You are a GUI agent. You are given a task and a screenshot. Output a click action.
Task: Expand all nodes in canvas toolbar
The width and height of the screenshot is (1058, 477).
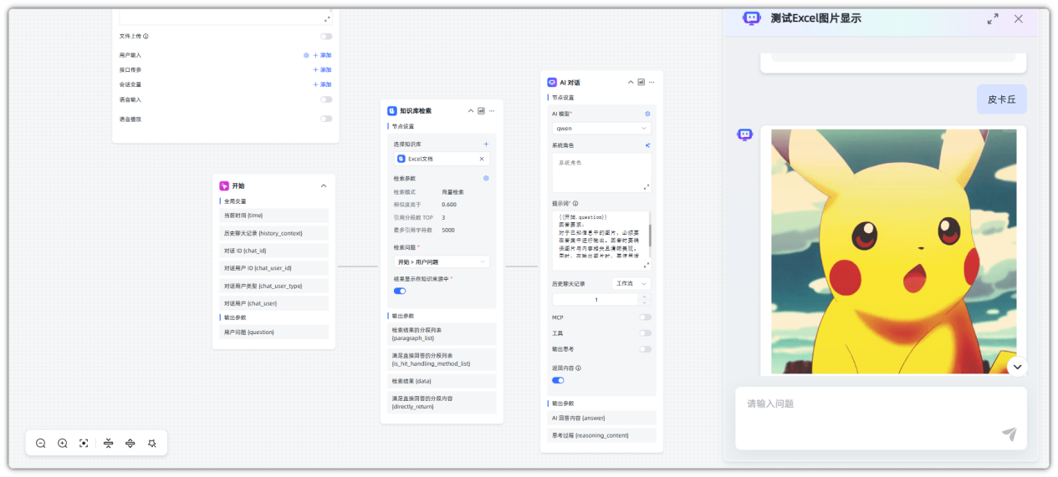130,444
